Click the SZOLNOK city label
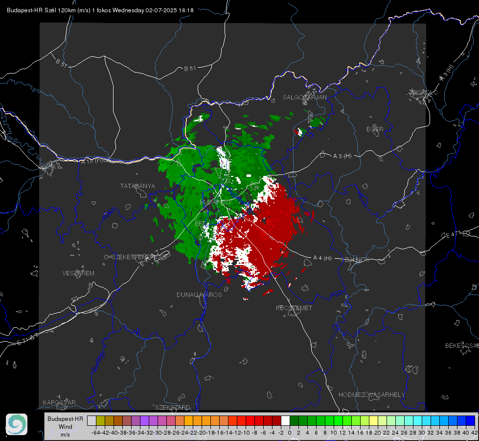479x441 pixels. [356, 260]
